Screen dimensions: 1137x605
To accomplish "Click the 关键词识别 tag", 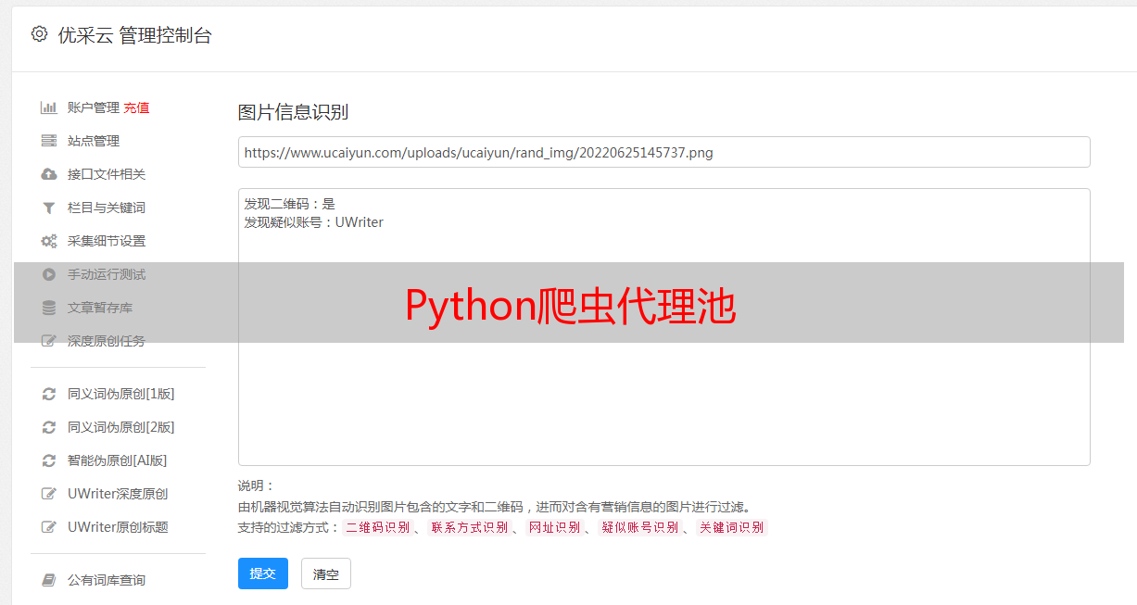I will 732,527.
